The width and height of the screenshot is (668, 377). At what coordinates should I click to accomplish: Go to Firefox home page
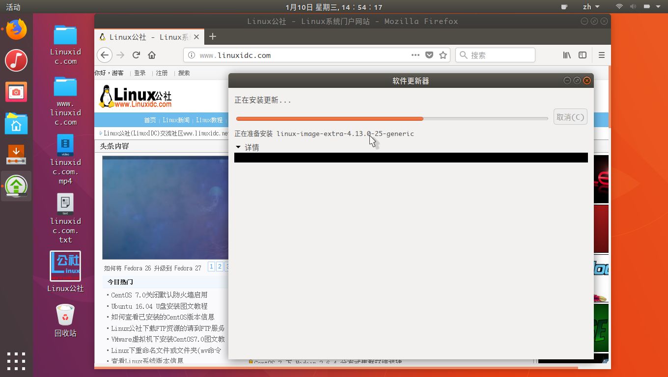click(152, 55)
